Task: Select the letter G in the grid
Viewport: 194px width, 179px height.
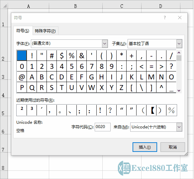Action: [92, 77]
